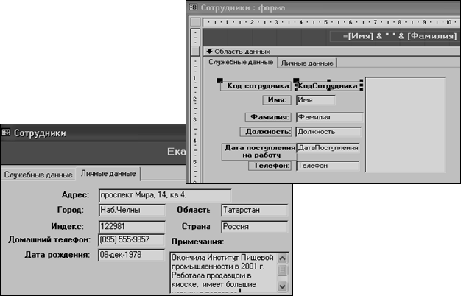Image resolution: width=461 pixels, height=296 pixels.
Task: Click the Примечания: label
Action: [x=197, y=242]
